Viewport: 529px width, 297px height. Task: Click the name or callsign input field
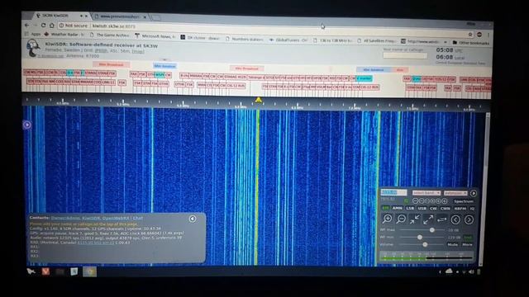(x=405, y=55)
